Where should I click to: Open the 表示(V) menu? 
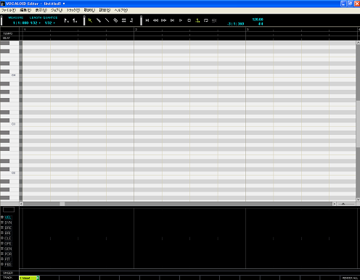point(41,10)
